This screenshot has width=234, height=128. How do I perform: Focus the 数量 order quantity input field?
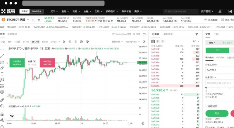click(220, 83)
